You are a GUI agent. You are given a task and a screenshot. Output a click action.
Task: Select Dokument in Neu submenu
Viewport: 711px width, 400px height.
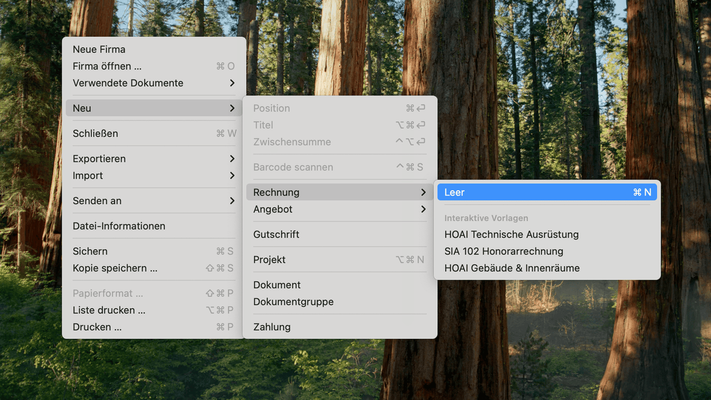(x=340, y=284)
